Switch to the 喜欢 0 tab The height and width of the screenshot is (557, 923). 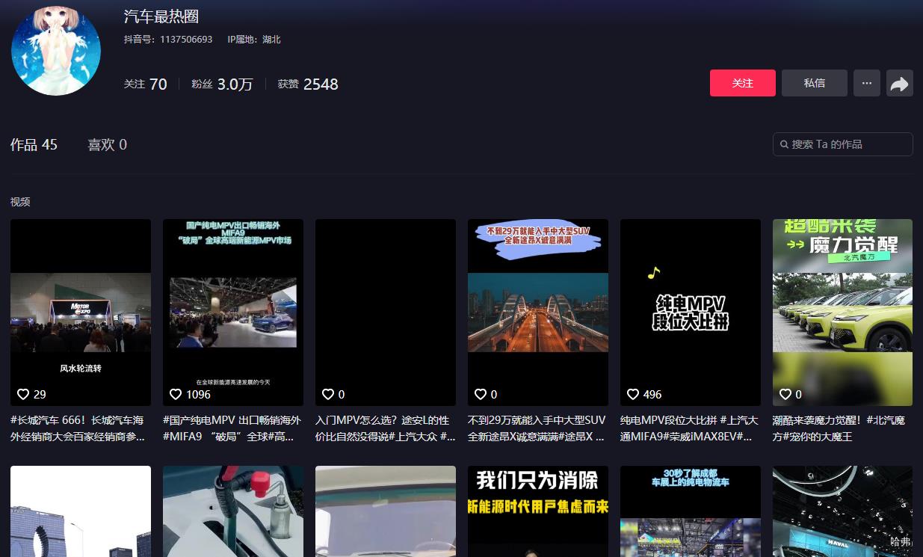[107, 144]
